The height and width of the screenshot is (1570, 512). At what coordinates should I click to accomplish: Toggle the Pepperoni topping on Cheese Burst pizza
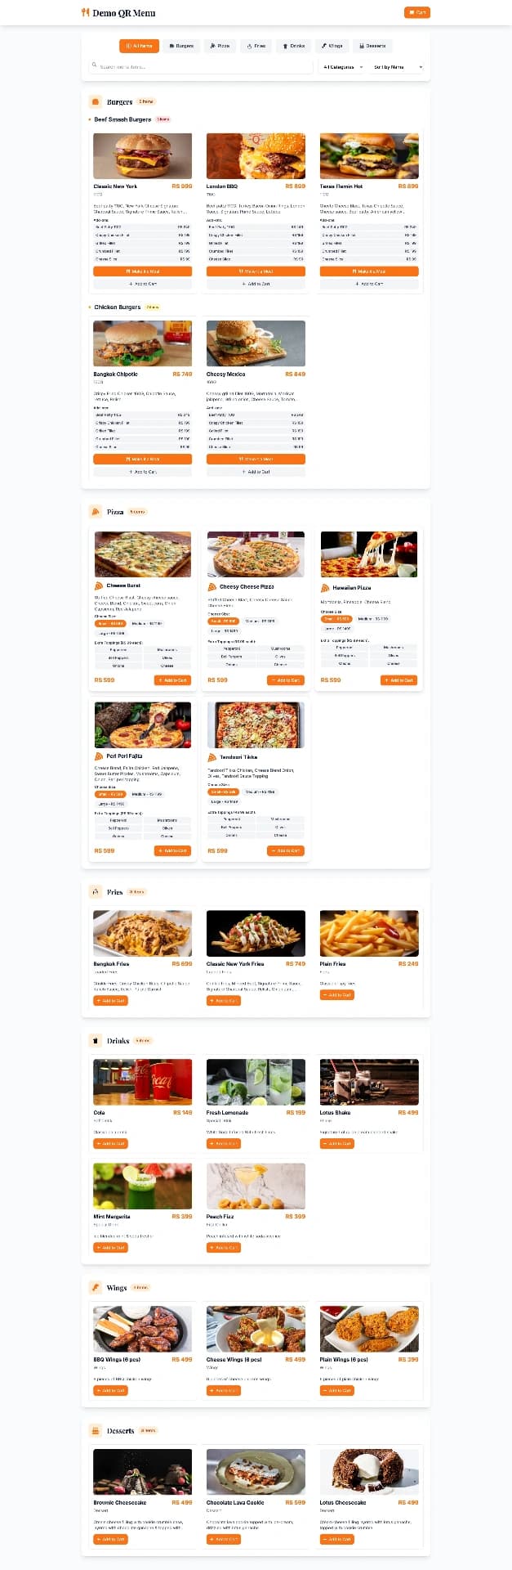tap(118, 648)
